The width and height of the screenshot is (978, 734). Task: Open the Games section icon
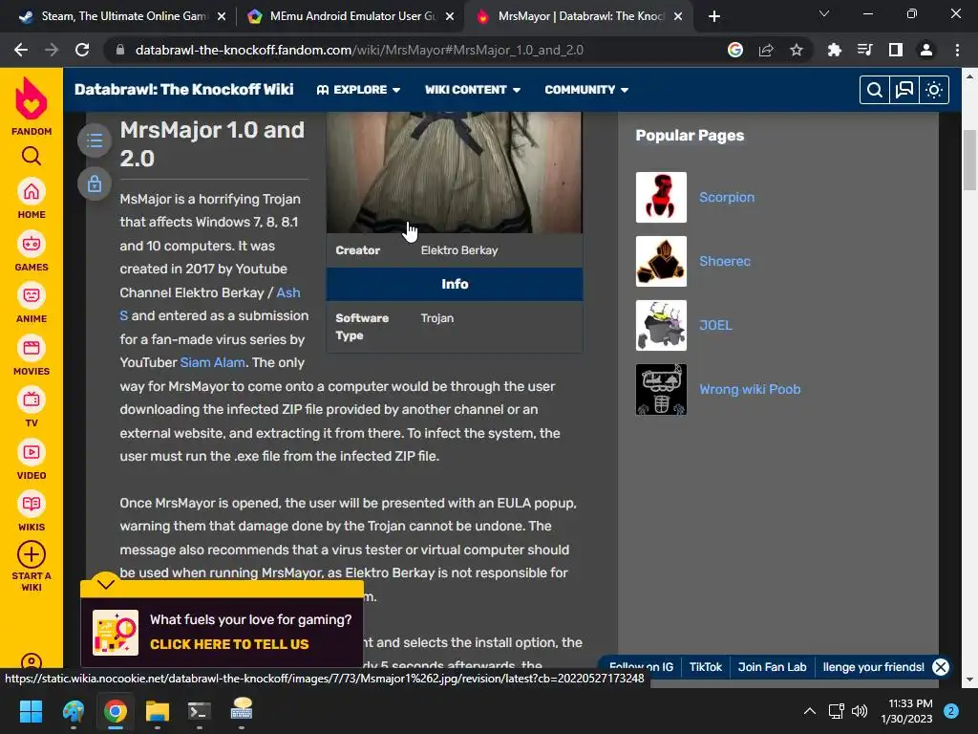(x=32, y=244)
